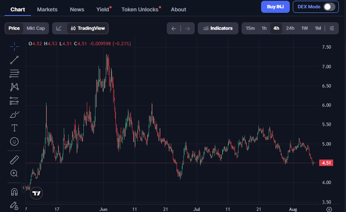Open the Markets tab
The image size is (346, 212).
[47, 10]
